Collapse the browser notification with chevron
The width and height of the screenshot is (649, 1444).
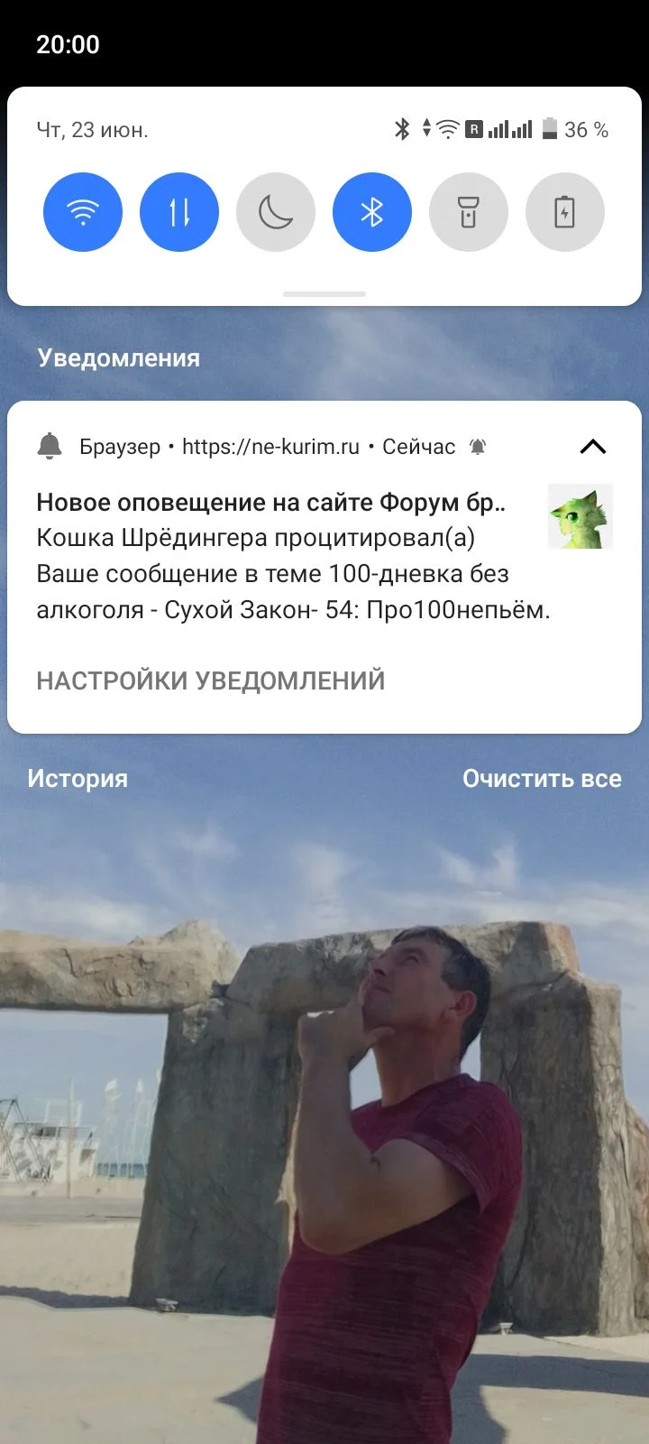point(593,447)
